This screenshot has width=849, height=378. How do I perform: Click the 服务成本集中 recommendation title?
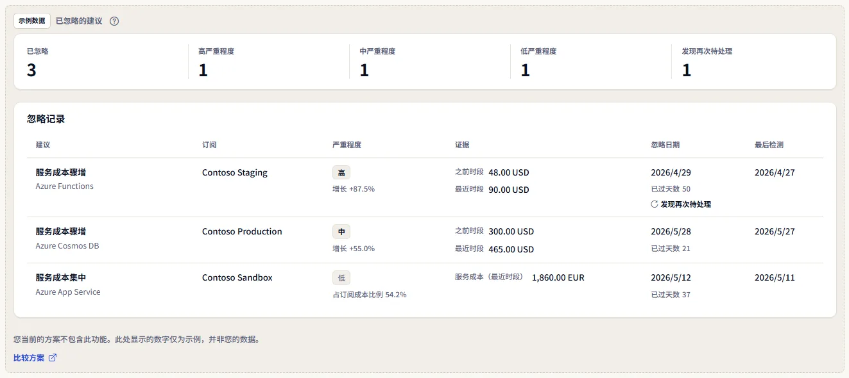point(61,278)
